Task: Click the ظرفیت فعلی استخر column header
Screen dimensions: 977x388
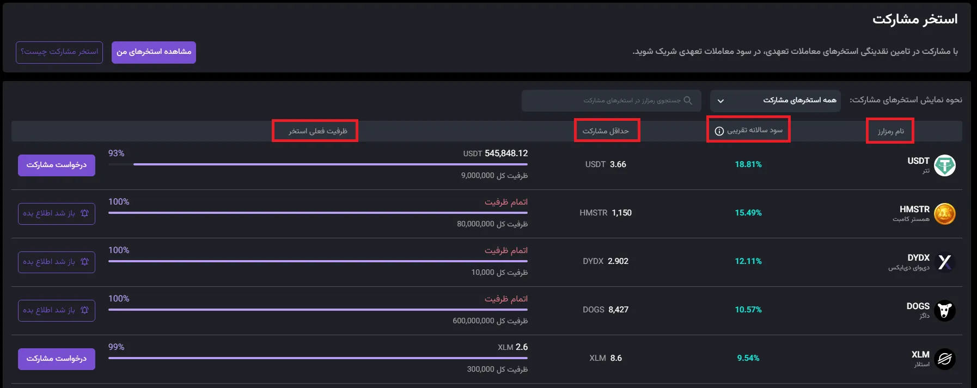Action: click(x=317, y=131)
